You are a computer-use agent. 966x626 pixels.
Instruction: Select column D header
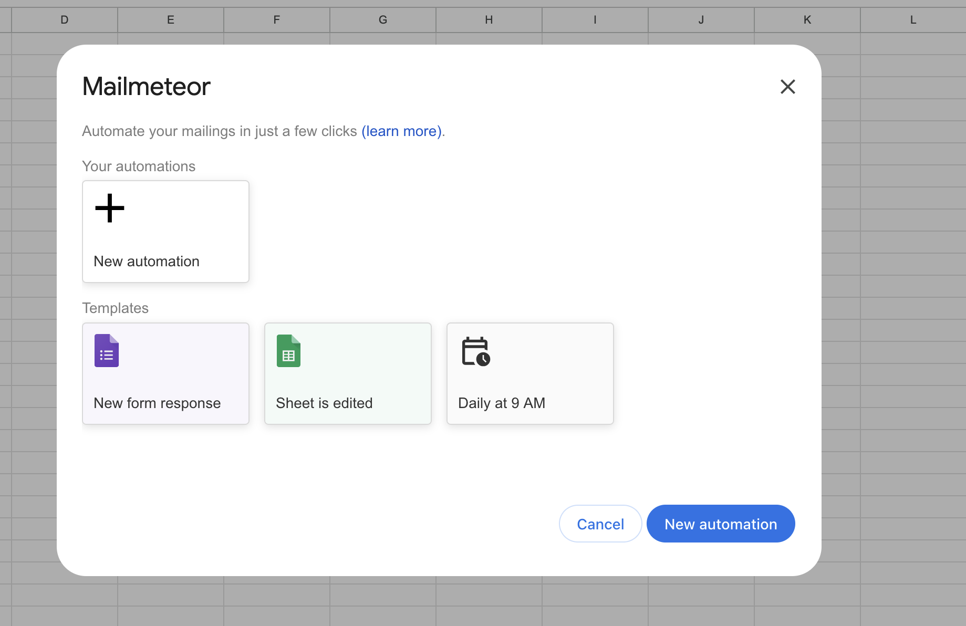click(x=65, y=20)
